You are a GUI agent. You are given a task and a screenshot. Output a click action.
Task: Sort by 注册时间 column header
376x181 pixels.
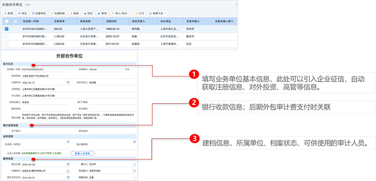click(116, 21)
